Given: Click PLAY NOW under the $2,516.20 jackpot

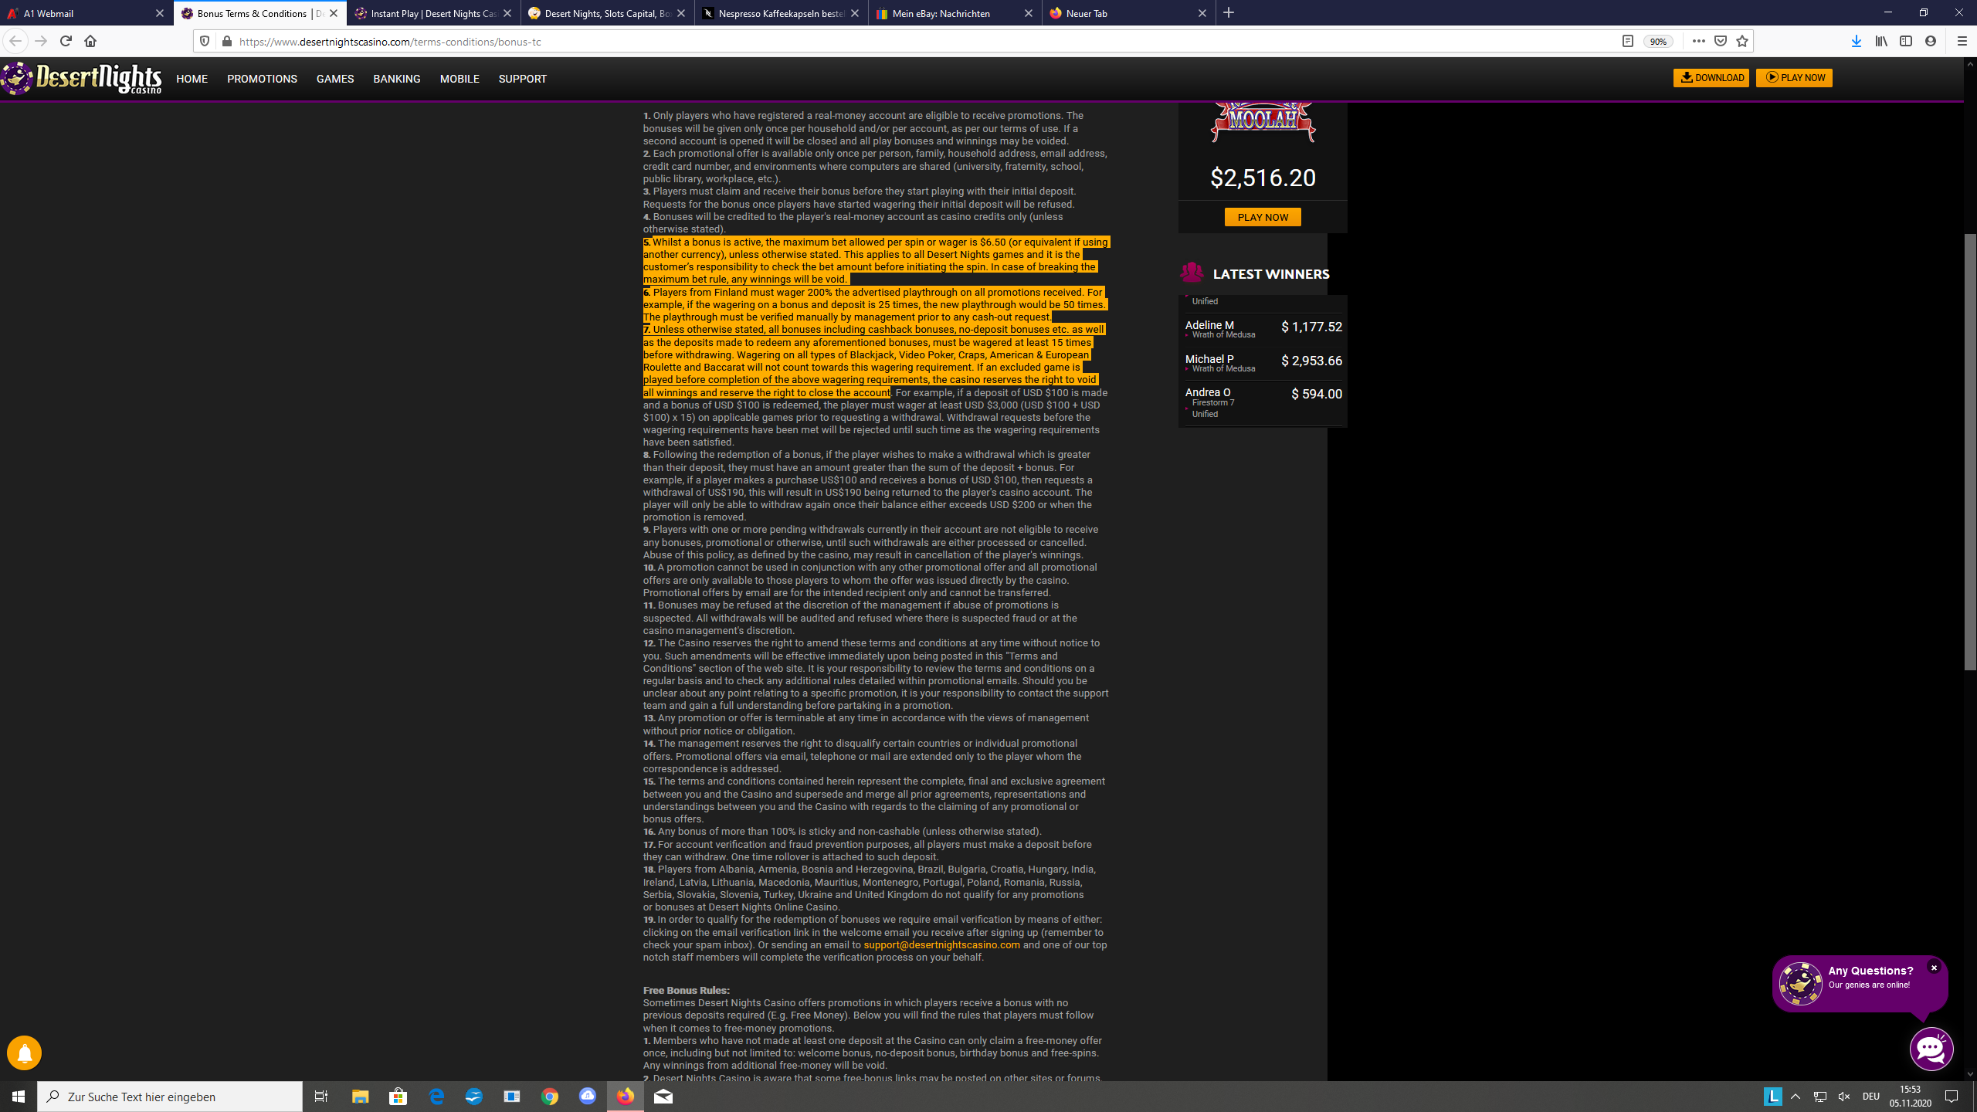Looking at the screenshot, I should (x=1263, y=217).
